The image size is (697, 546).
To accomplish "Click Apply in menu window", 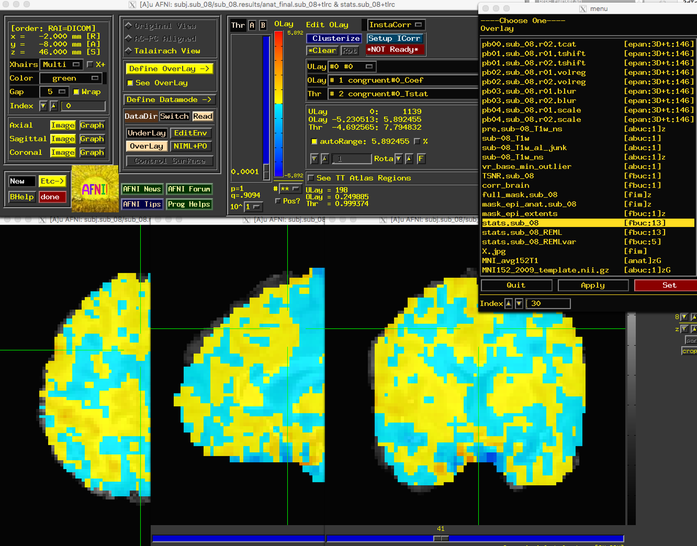I will [x=593, y=285].
